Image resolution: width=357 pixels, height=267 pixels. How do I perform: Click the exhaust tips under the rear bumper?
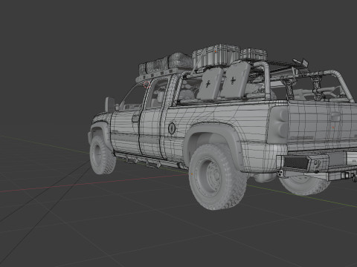tap(280, 174)
